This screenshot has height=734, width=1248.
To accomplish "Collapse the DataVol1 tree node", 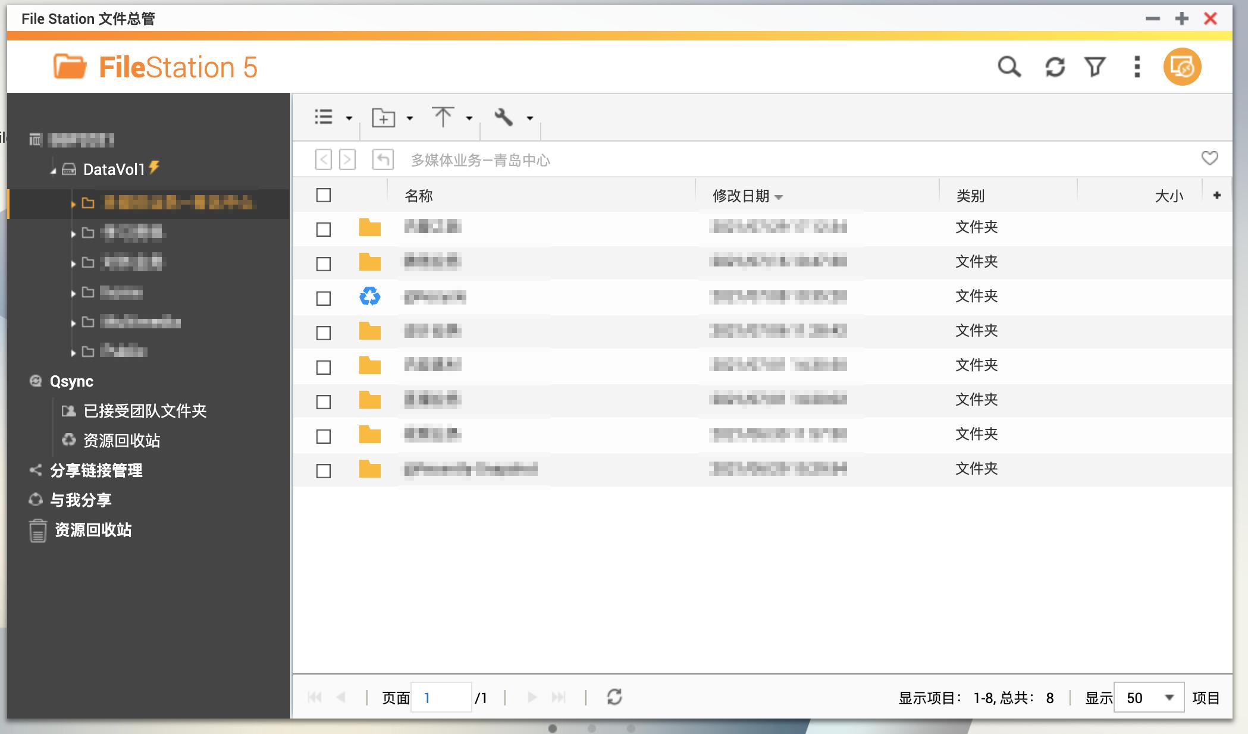I will point(52,169).
